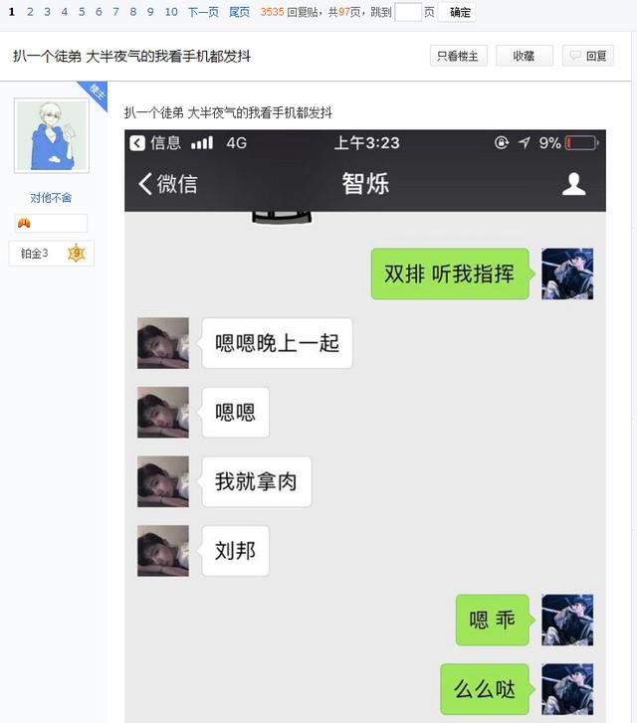
Task: Click the rotation lock icon in status bar
Action: pos(502,142)
